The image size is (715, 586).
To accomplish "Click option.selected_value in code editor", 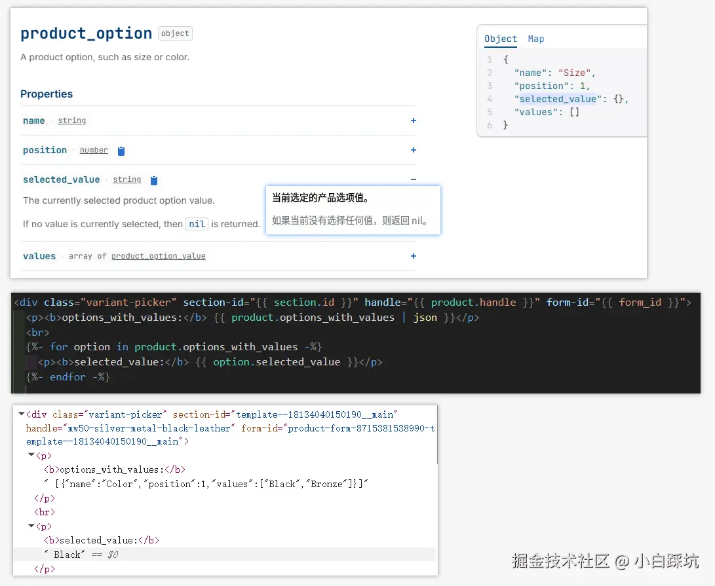I will coord(277,362).
